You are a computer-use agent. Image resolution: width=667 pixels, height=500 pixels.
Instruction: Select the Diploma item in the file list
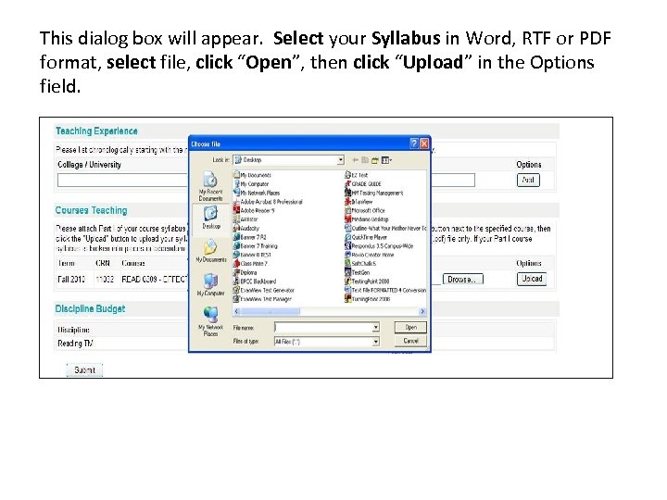point(245,272)
